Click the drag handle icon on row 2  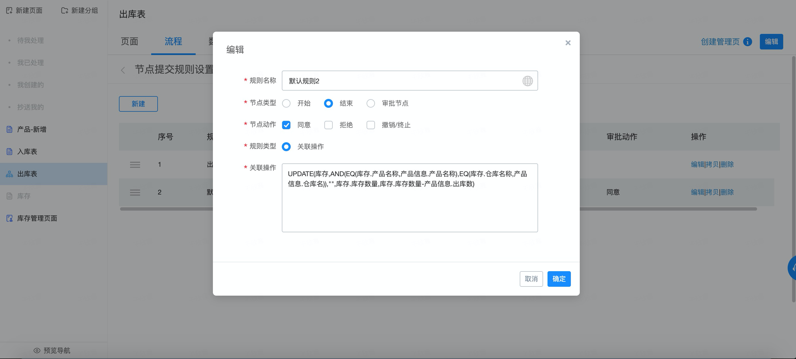(x=135, y=193)
